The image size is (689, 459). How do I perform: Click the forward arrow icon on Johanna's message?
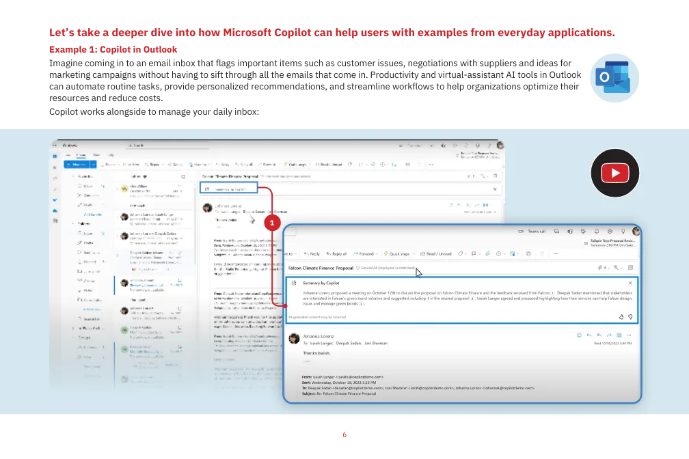point(609,335)
